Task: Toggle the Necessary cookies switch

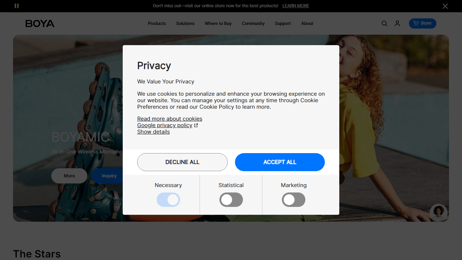Action: 168,200
